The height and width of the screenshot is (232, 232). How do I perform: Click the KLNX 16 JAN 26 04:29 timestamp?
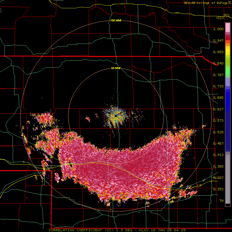162,230
